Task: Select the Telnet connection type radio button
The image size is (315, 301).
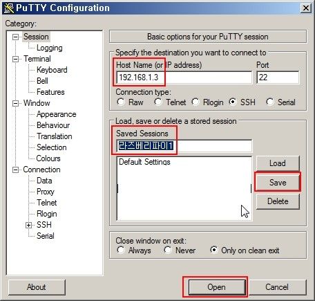Action: [158, 102]
